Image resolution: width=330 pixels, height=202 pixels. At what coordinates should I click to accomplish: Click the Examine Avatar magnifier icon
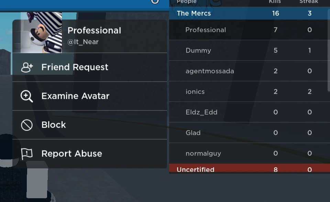(27, 96)
